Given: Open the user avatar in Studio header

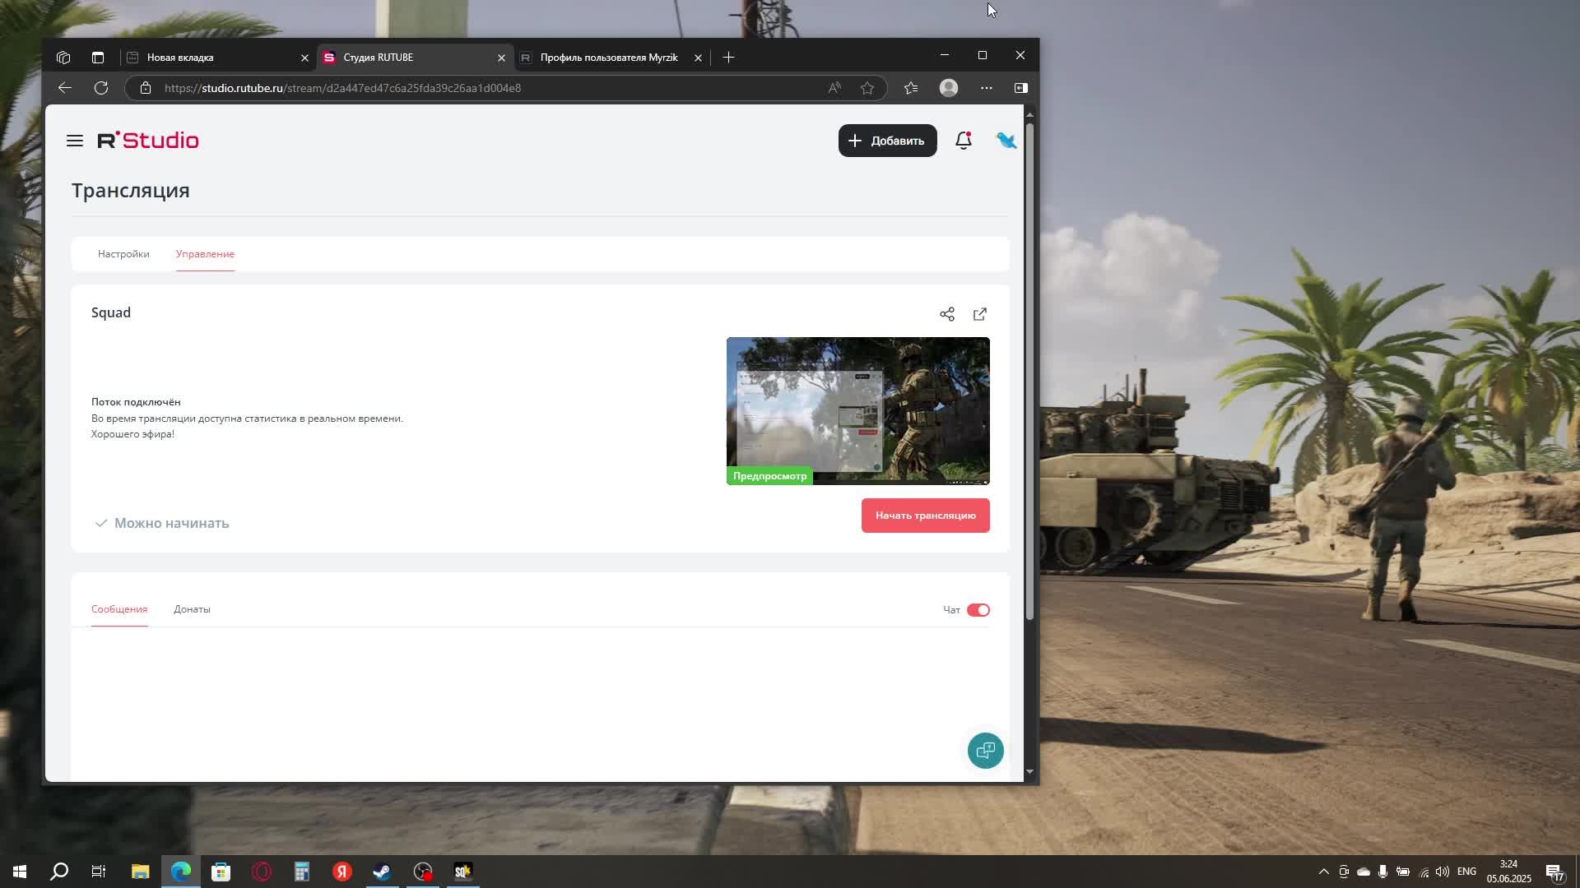Looking at the screenshot, I should click(1006, 141).
